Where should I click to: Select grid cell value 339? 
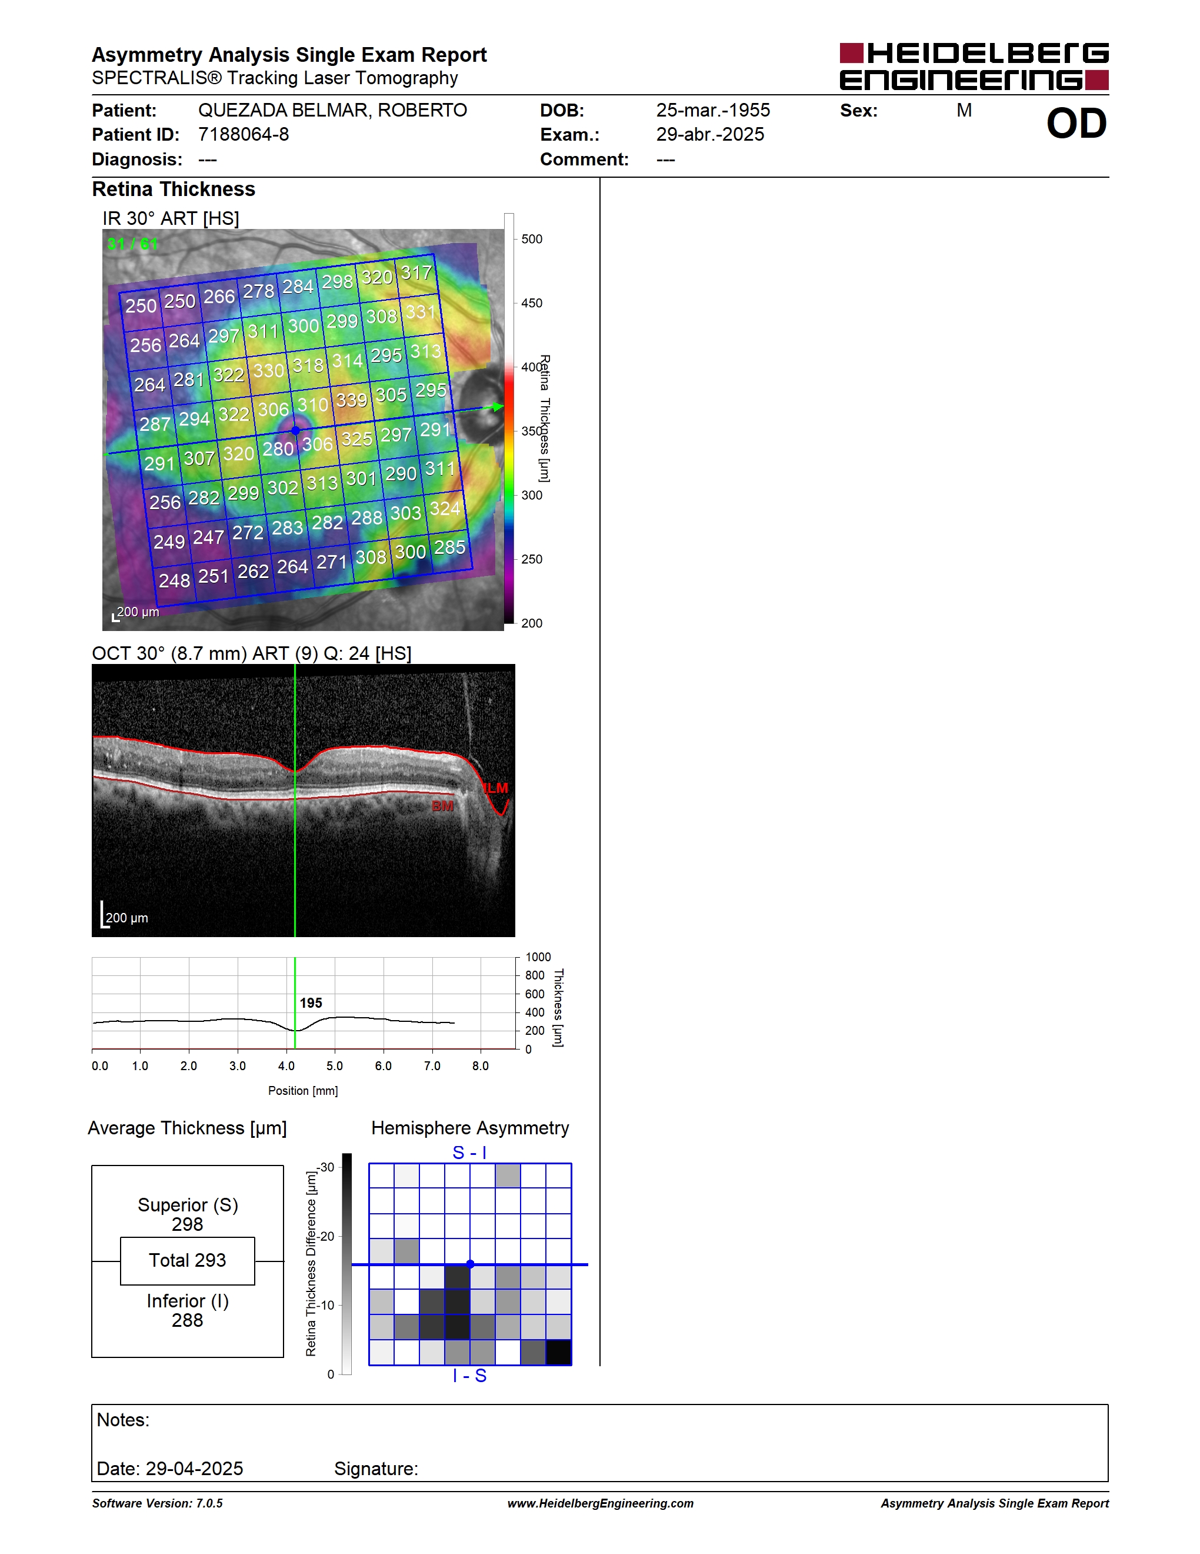coord(352,400)
